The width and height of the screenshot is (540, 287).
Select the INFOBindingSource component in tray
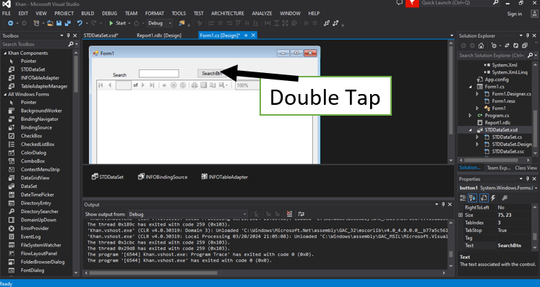click(x=163, y=176)
